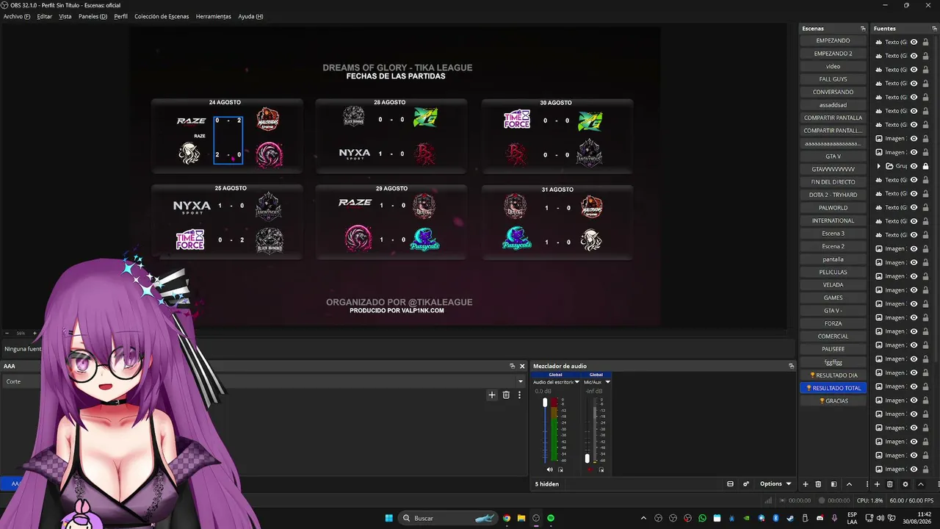The image size is (940, 529).
Task: Open Colección de Escenas menu
Action: (x=162, y=16)
